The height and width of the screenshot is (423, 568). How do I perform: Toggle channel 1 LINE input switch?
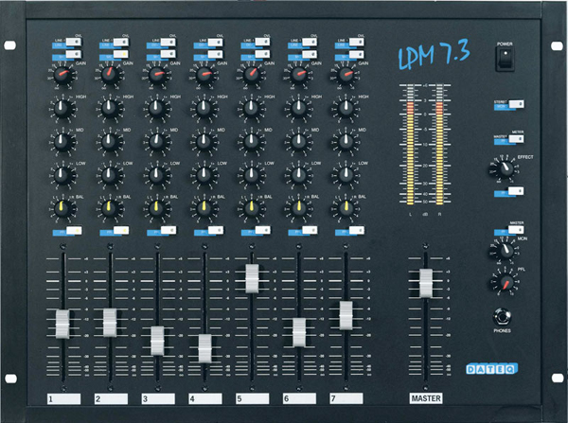pos(74,42)
